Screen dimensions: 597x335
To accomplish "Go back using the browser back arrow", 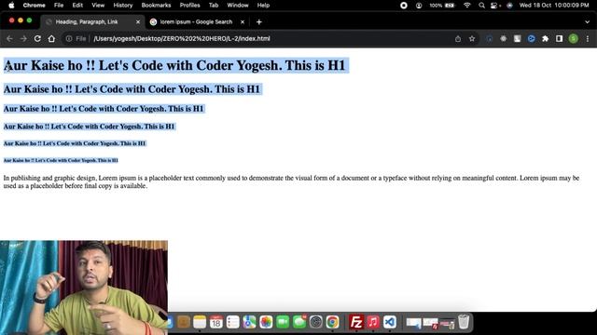I will click(9, 39).
